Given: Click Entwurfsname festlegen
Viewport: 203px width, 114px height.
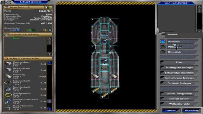Looking at the screenshot, I should (179, 78).
